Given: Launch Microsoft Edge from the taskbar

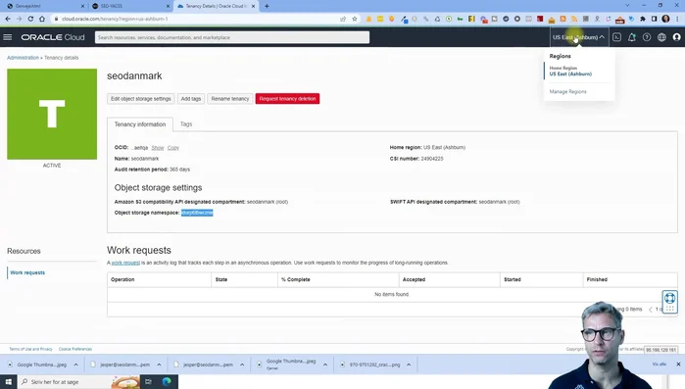Looking at the screenshot, I should click(x=167, y=381).
